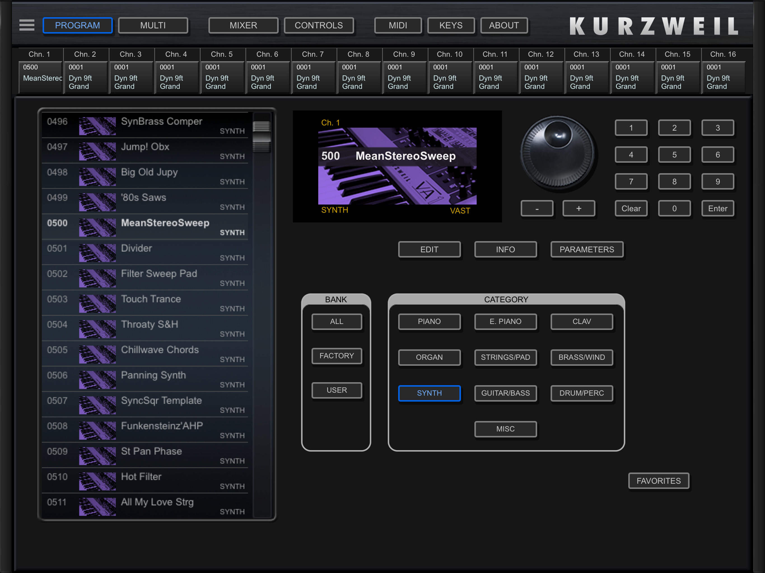Open the MIDI tab
The width and height of the screenshot is (765, 573).
point(398,25)
